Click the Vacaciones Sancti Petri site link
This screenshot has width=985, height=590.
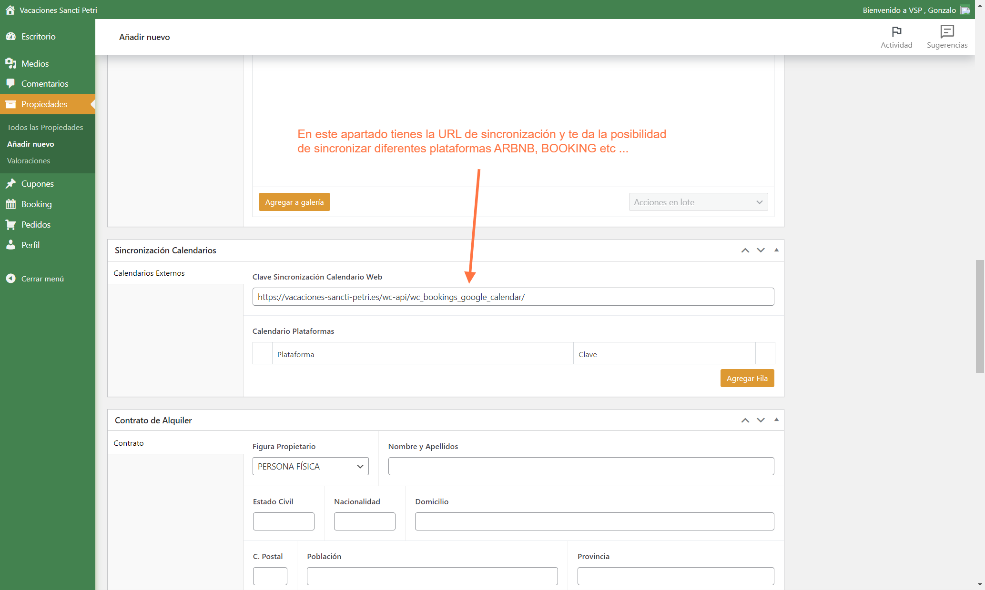point(58,10)
